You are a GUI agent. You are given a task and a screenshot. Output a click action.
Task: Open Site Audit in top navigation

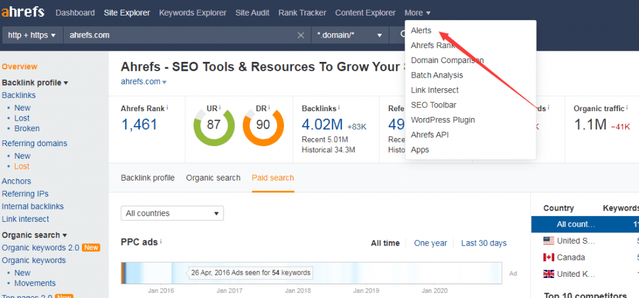click(252, 13)
